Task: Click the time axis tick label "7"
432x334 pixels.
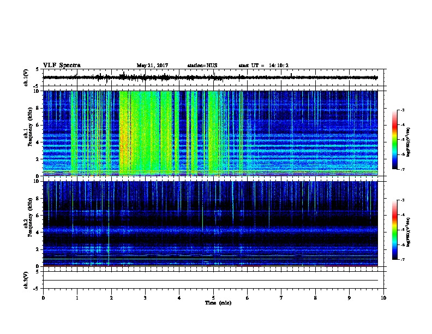Action: pyautogui.click(x=281, y=298)
